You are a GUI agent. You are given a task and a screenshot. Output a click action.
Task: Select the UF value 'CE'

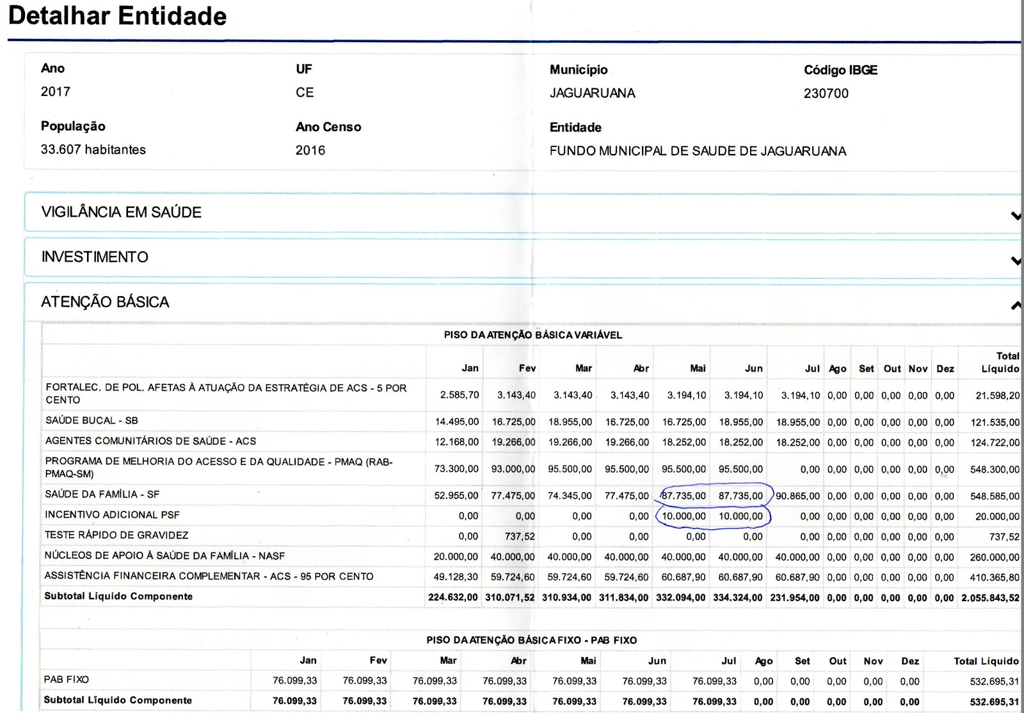point(305,93)
